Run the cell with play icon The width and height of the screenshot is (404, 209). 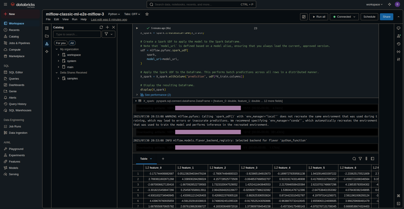[x=137, y=28]
